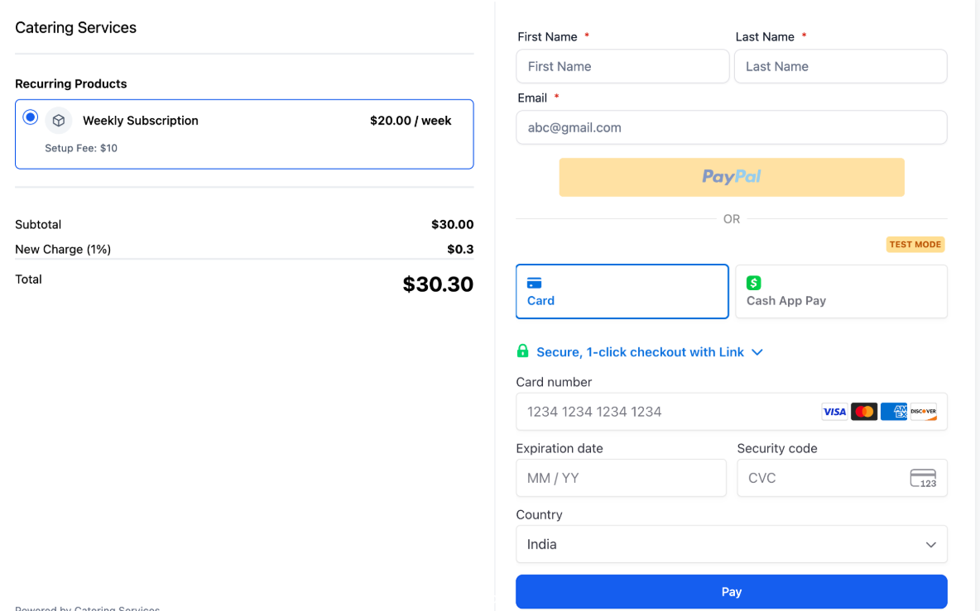Open the Country dropdown showing India
980x611 pixels.
pos(731,544)
